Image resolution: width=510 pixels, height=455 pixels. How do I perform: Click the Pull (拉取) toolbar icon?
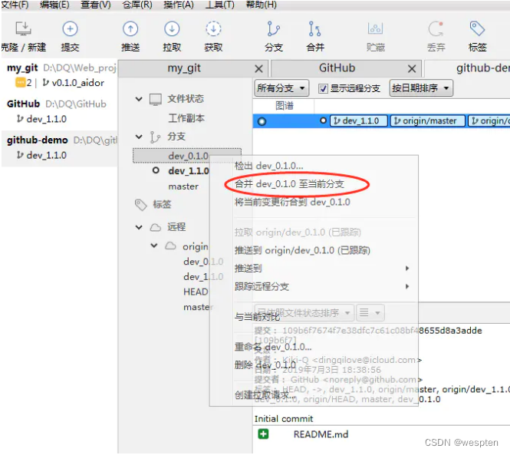pos(172,28)
